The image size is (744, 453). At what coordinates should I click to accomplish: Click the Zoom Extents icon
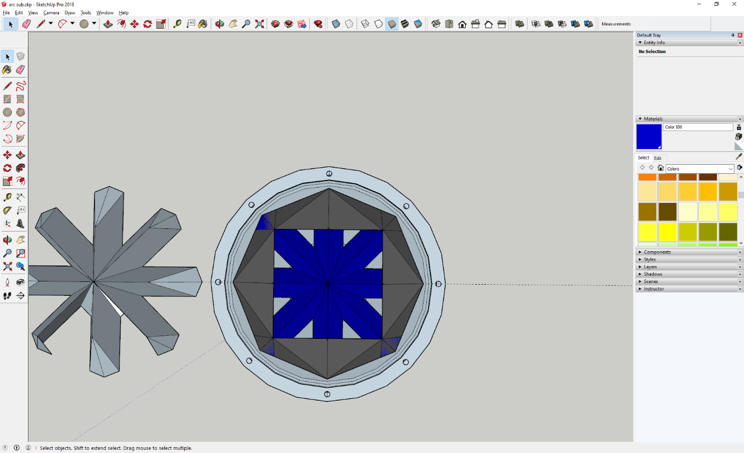(259, 24)
